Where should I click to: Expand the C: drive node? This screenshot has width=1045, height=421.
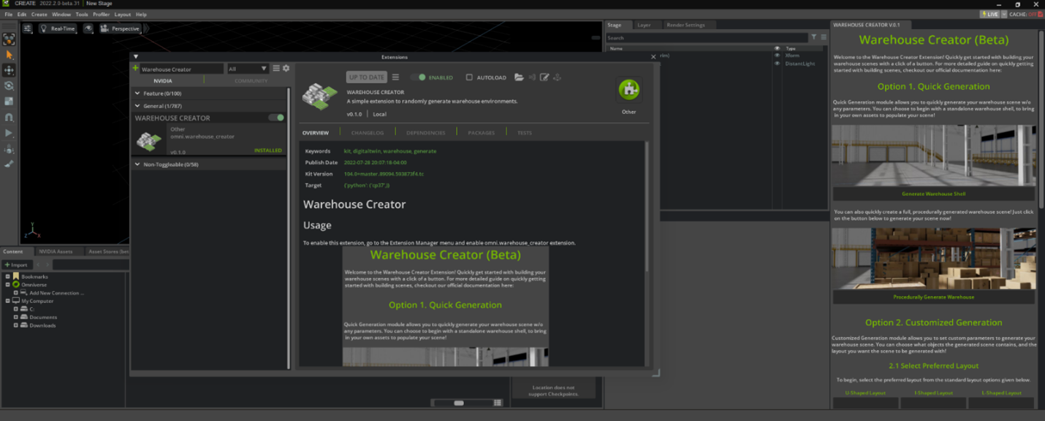pyautogui.click(x=16, y=309)
